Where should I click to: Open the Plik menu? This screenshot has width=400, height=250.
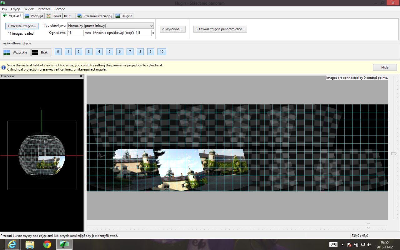tap(4, 9)
